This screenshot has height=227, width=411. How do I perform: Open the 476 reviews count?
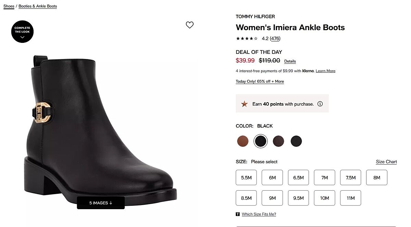pyautogui.click(x=275, y=39)
